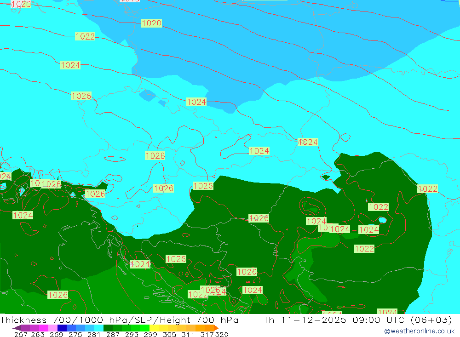
Task: Click the dark purple legend arrow tip
Action: (16, 328)
